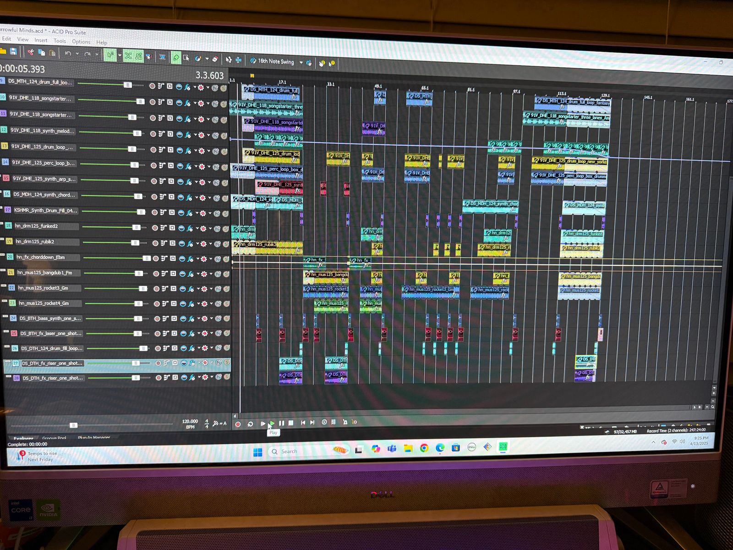Viewport: 733px width, 550px height.
Task: Click the Go to Start transport icon
Action: tap(303, 423)
